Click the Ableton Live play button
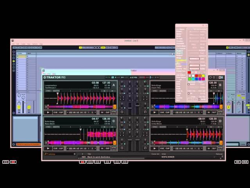This screenshot has width=250, height=188. pos(95,47)
